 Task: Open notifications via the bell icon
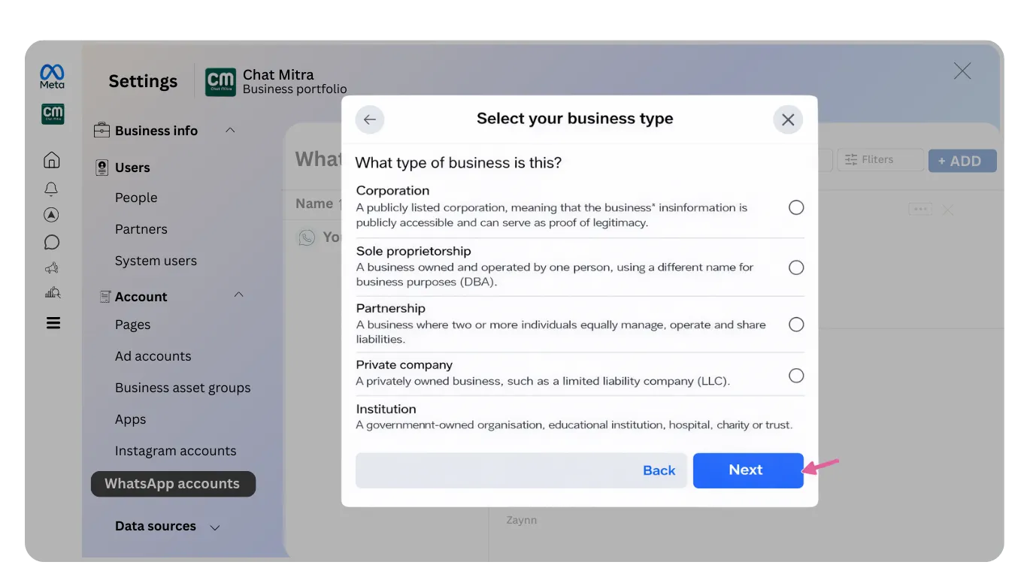[51, 188]
